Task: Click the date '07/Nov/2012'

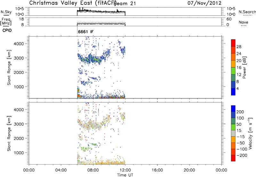Action: pyautogui.click(x=204, y=3)
